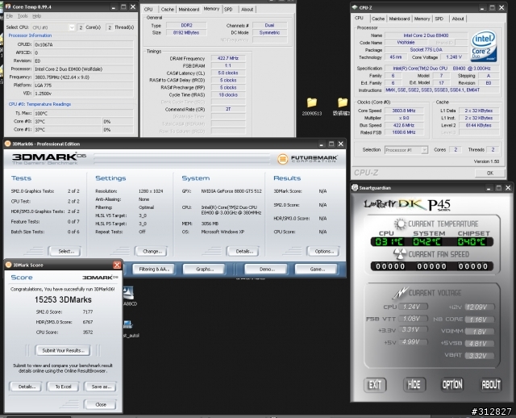This screenshot has width=516, height=418.
Task: Click the DRAM Frequency 422.7 MHz value
Action: [x=228, y=58]
